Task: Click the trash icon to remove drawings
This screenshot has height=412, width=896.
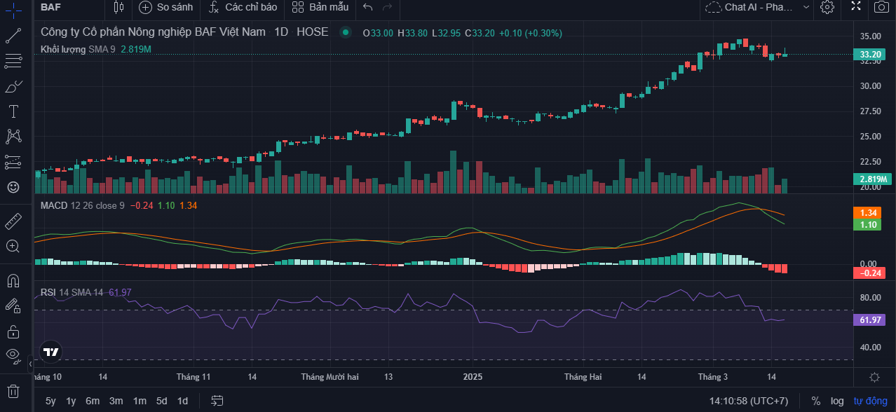Action: point(13,391)
